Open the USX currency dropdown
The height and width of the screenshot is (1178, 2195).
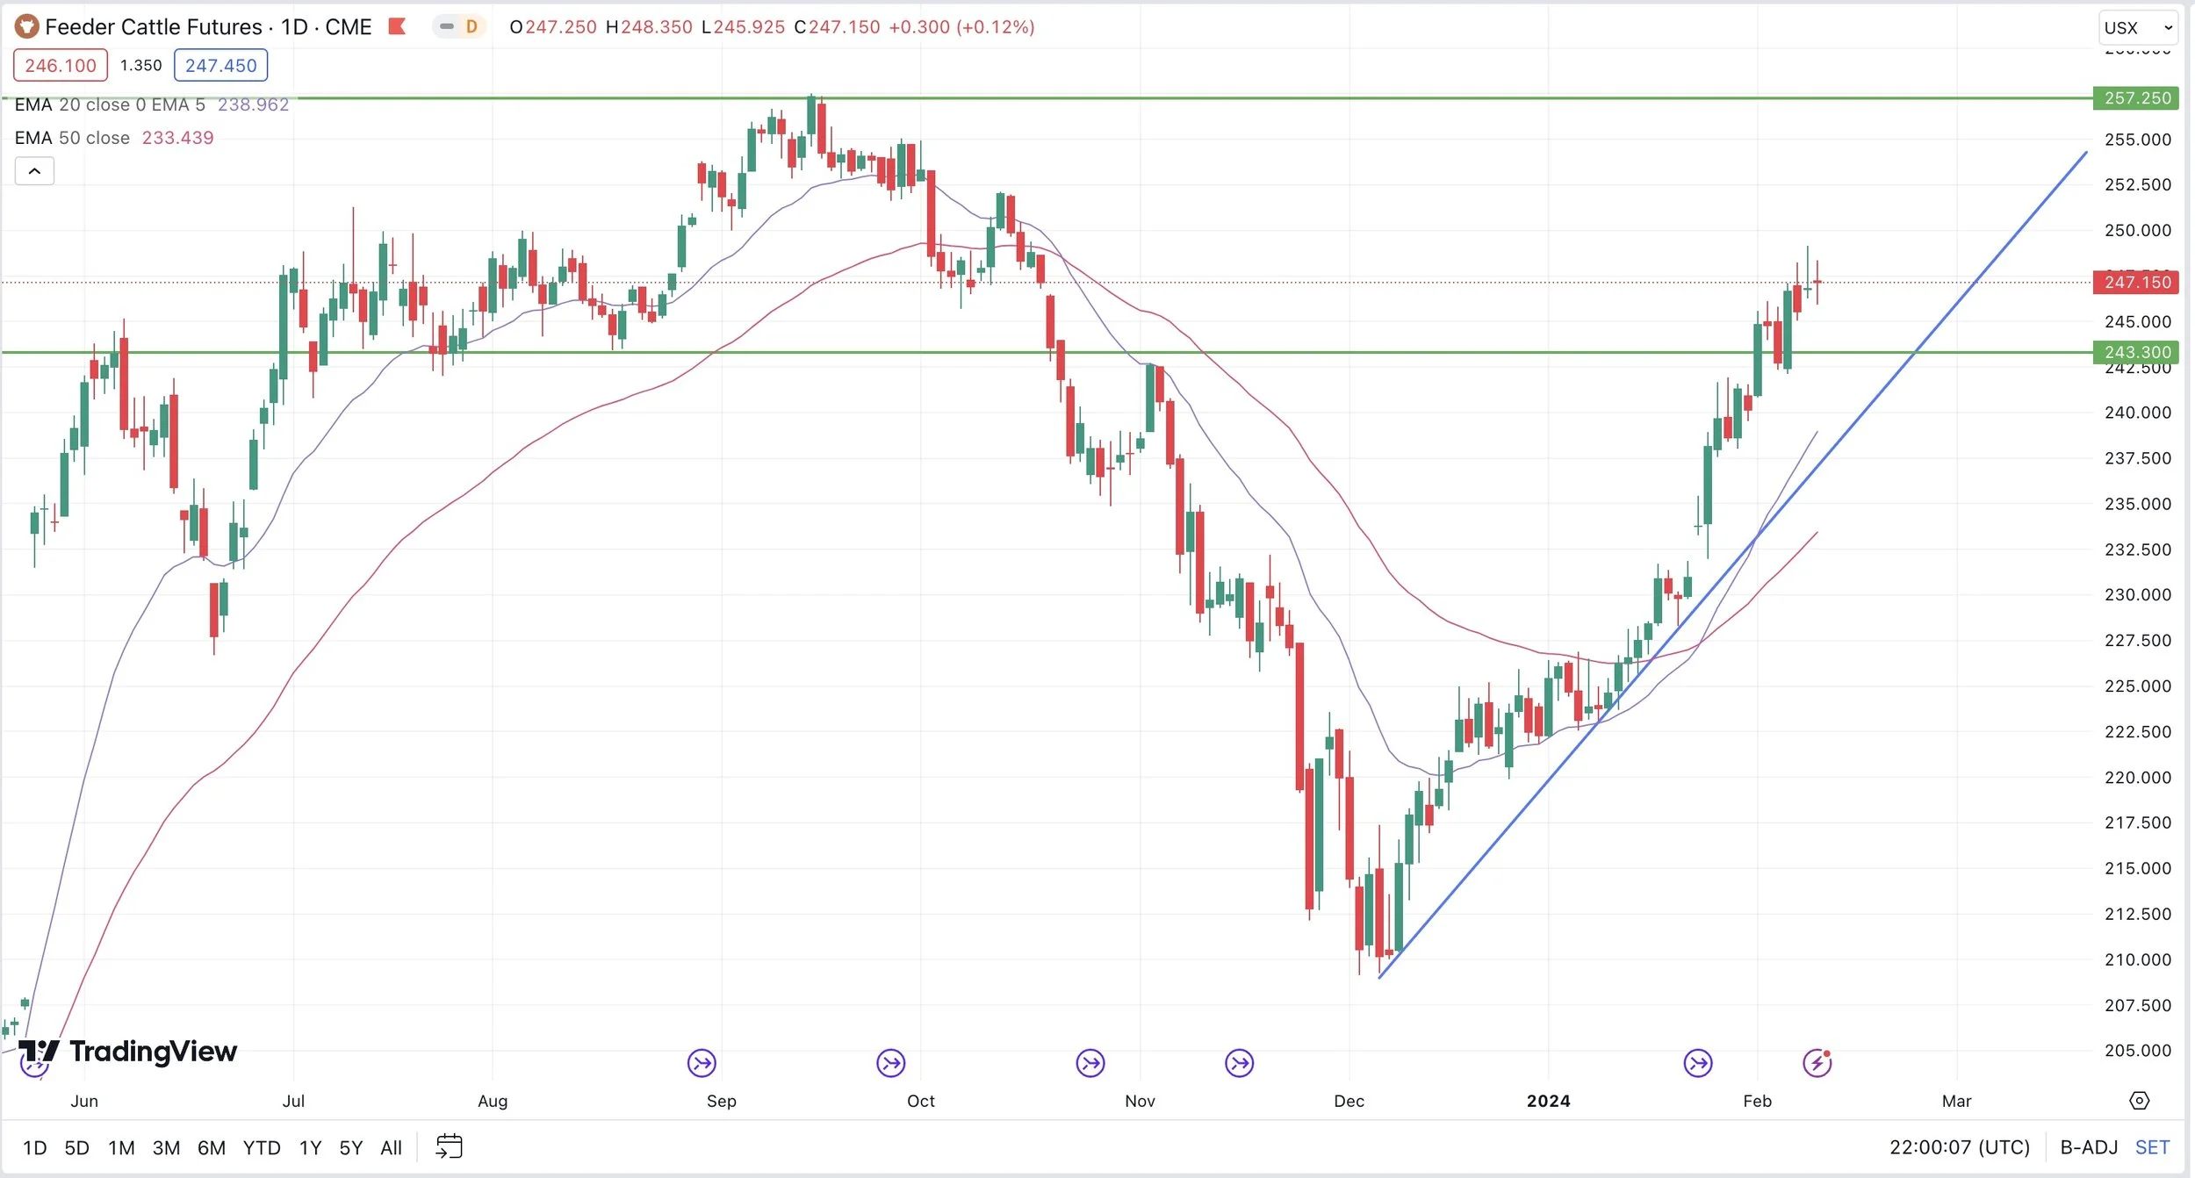(2137, 28)
